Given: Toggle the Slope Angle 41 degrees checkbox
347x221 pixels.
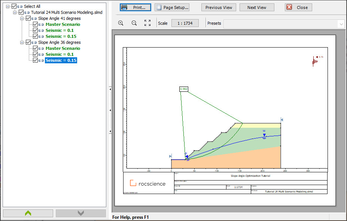Looking at the screenshot, I should click(x=28, y=18).
